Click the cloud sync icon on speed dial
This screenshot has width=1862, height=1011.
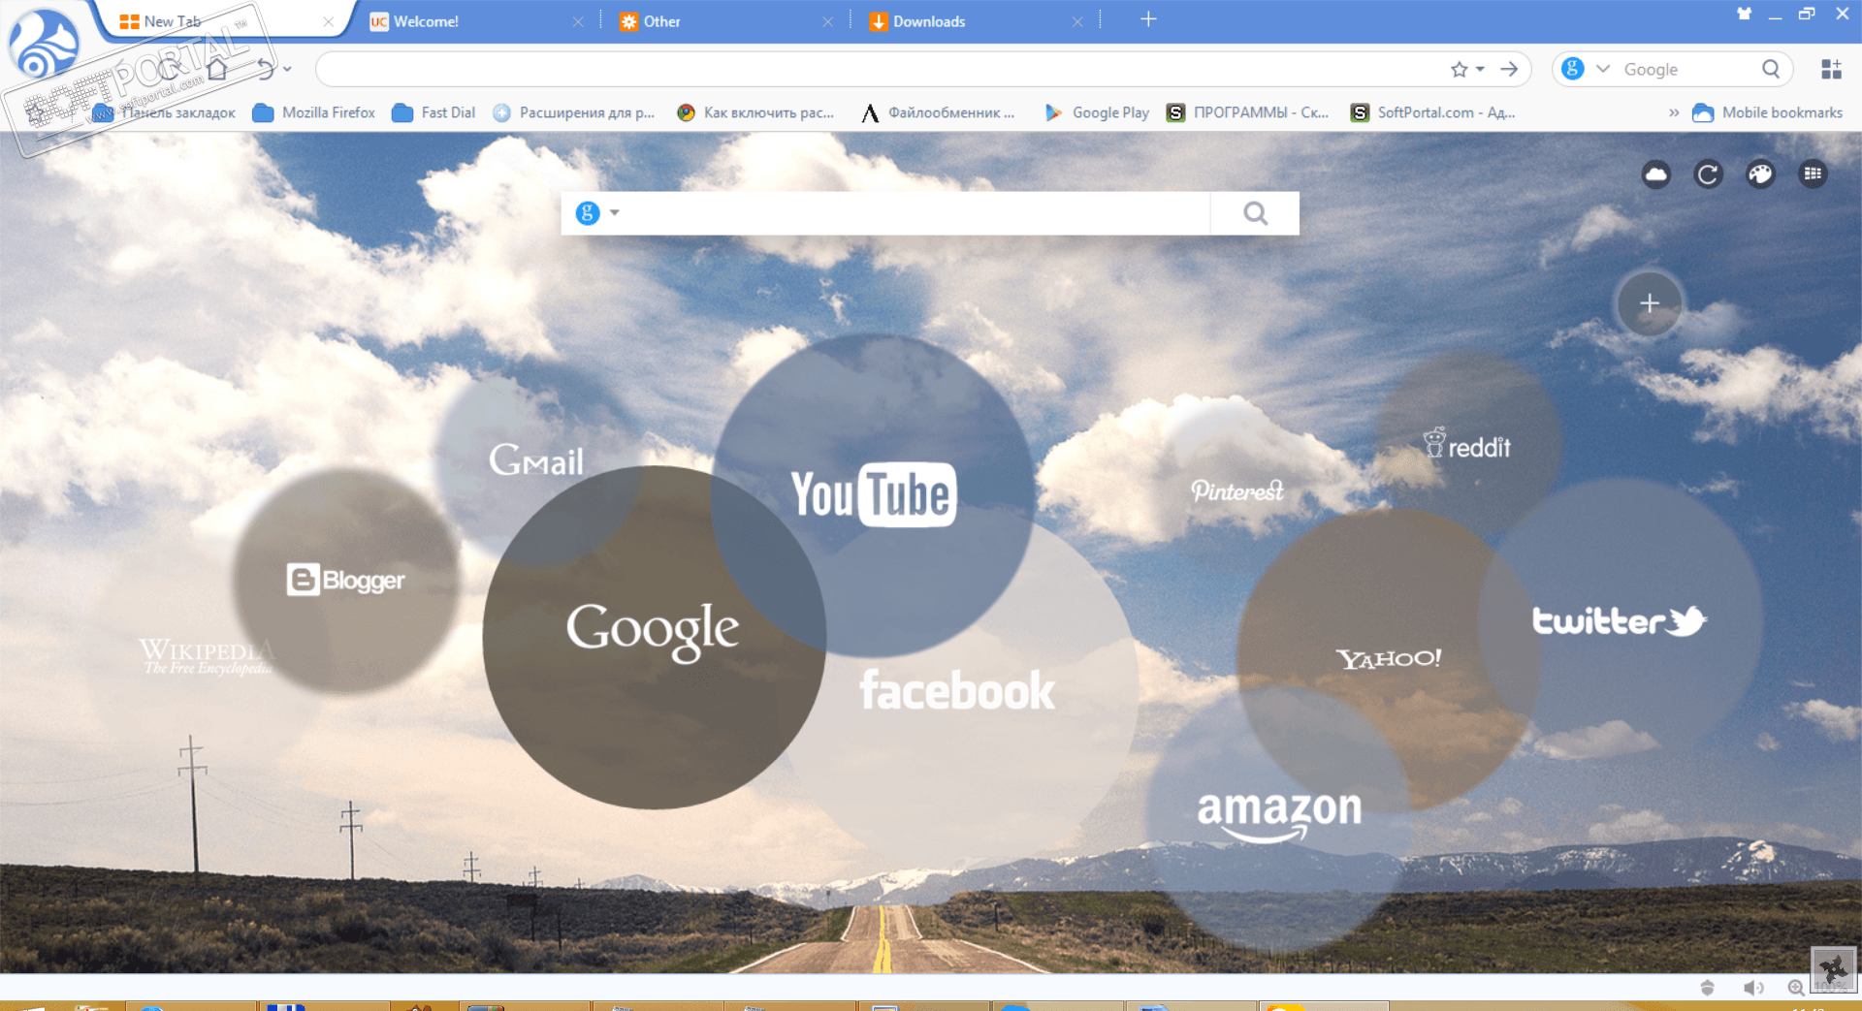(x=1656, y=174)
